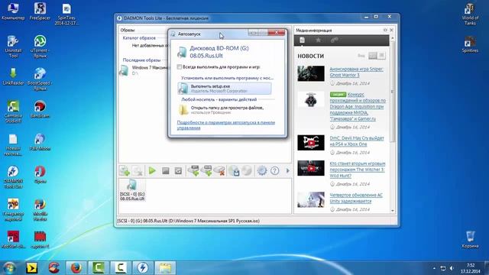The width and height of the screenshot is (489, 275).
Task: Open World of Tanks desktop icon
Action: pos(470,15)
